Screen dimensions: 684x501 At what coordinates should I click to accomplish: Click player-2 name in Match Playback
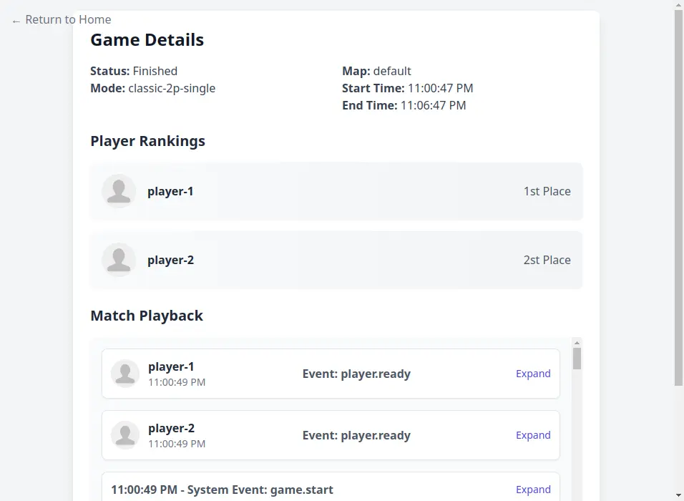coord(171,428)
